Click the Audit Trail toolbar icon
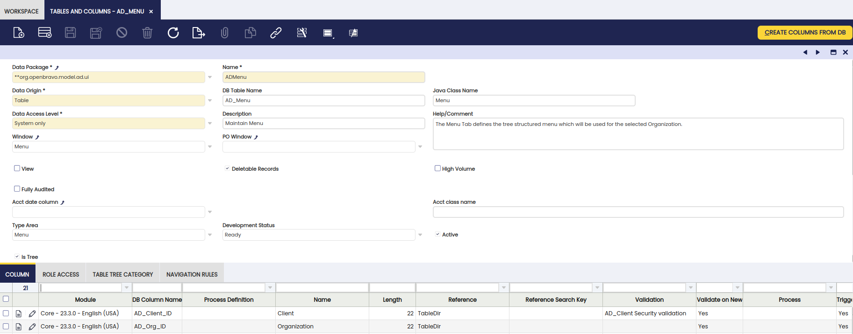Viewport: 853px width, 334px height. click(x=302, y=33)
